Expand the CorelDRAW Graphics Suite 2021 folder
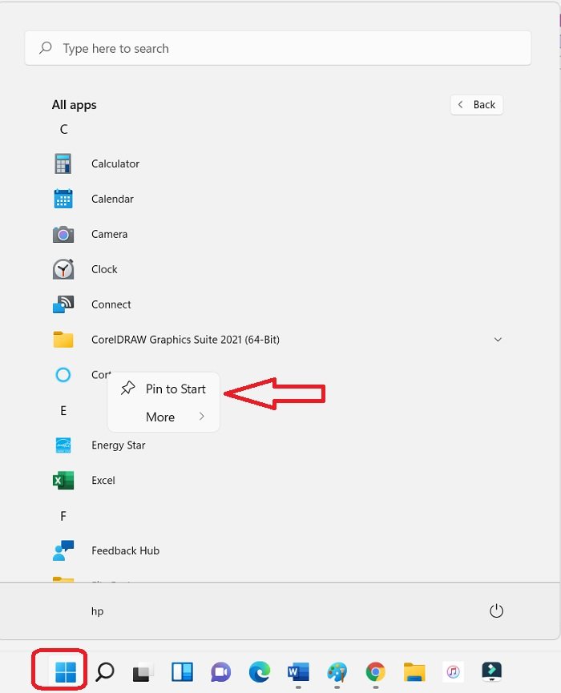The image size is (561, 693). click(x=498, y=340)
